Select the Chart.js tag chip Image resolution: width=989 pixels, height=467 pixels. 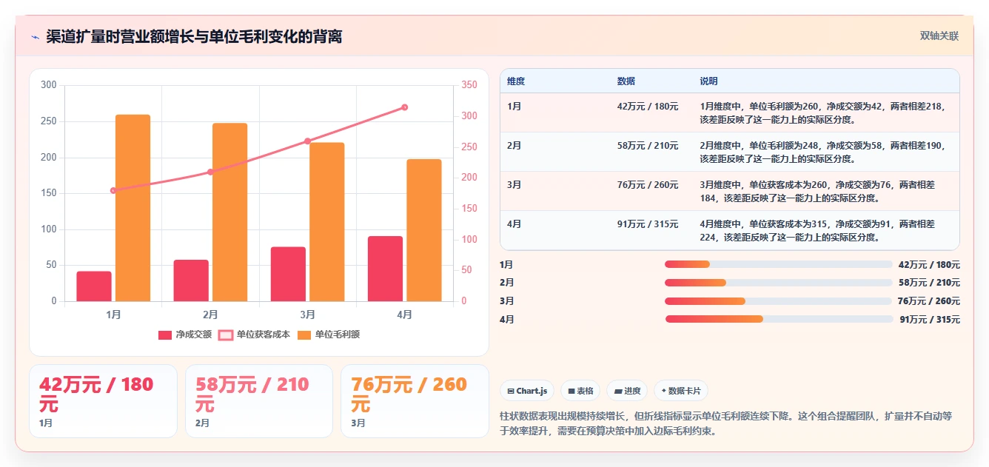point(527,391)
